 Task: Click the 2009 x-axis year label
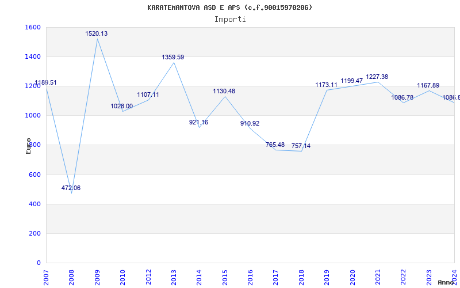97,278
